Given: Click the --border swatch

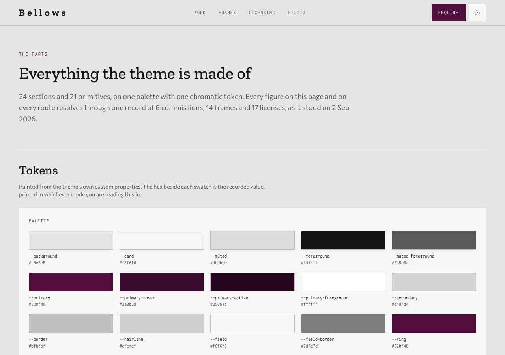Looking at the screenshot, I should tap(71, 323).
